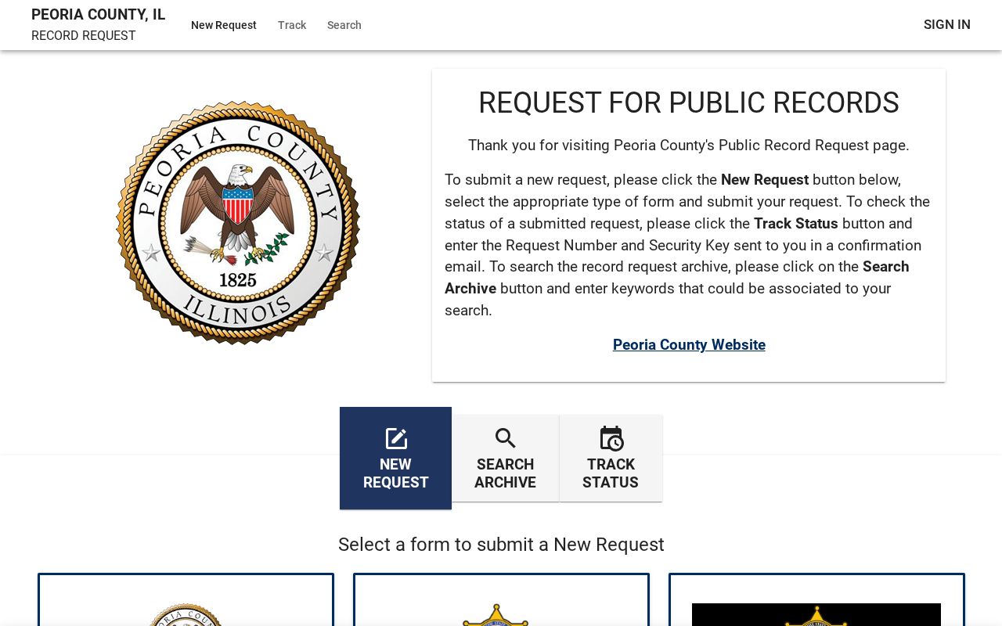Go to Track in the top navigation
The image size is (1002, 626).
[x=292, y=25]
